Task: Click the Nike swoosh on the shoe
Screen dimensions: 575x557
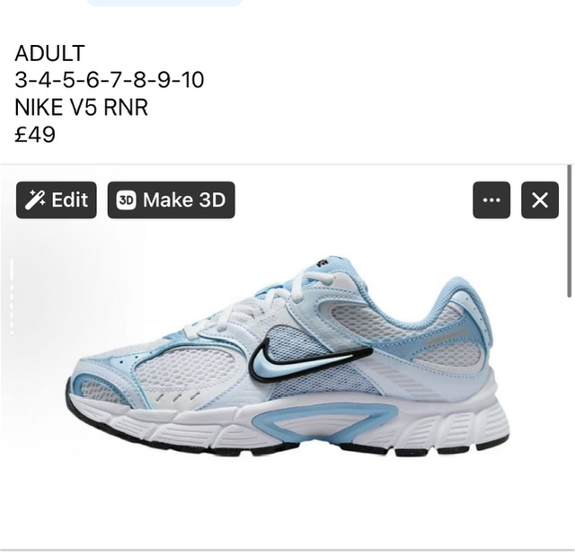Action: [x=310, y=359]
